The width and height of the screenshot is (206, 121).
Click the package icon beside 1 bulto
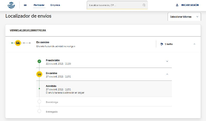162,44
